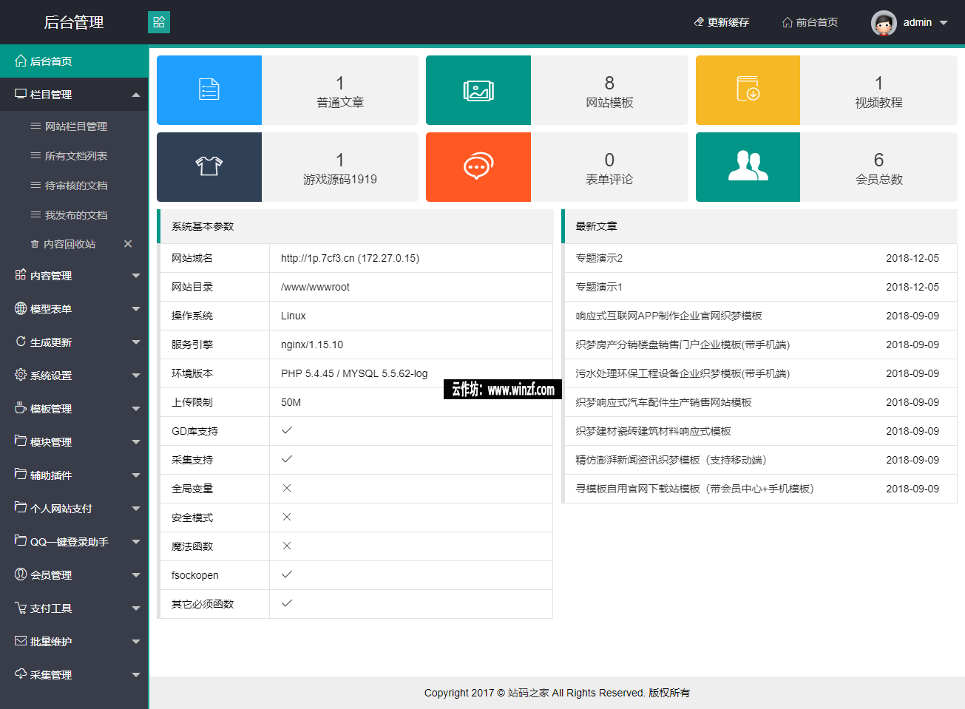Click the 更新缓存 eraser icon
Screen dimensions: 965x709
pos(699,22)
